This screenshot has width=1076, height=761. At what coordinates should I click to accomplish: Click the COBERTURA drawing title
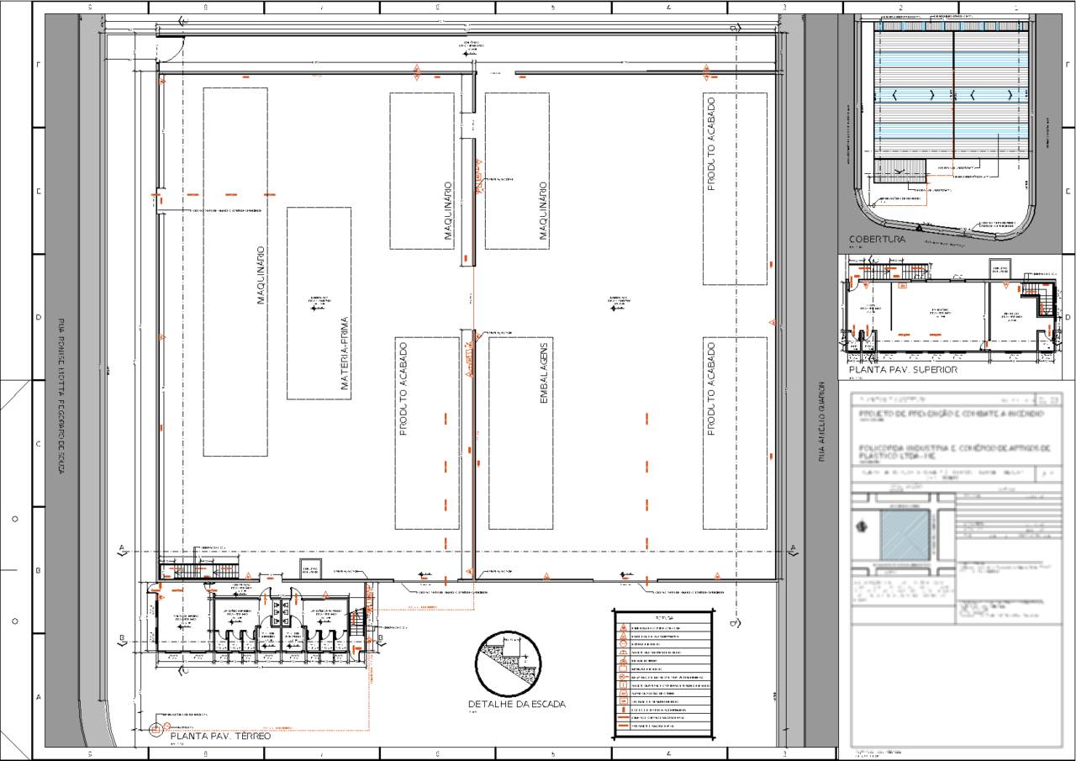pyautogui.click(x=877, y=239)
